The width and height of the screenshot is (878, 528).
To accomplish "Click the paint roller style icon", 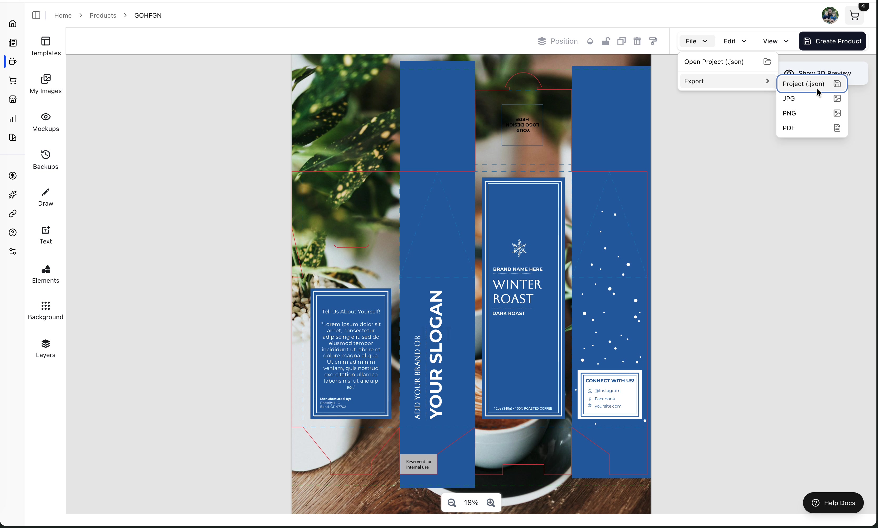I will tap(653, 41).
